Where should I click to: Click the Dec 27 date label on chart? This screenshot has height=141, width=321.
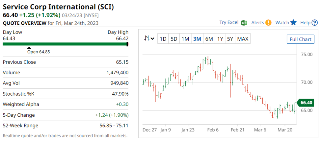point(150,130)
